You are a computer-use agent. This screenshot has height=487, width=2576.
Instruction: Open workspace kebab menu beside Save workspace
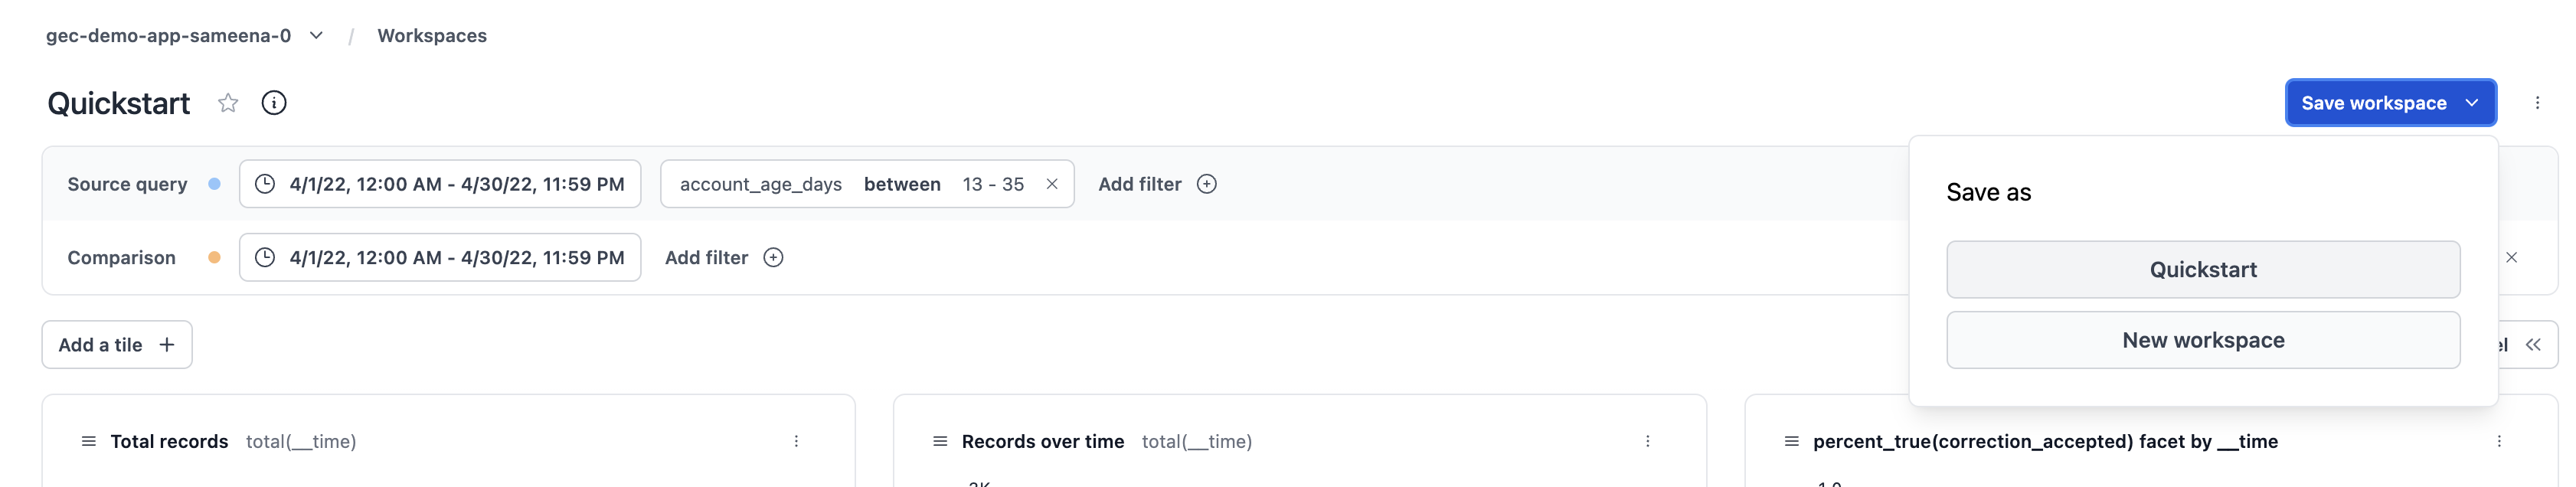[x=2537, y=103]
